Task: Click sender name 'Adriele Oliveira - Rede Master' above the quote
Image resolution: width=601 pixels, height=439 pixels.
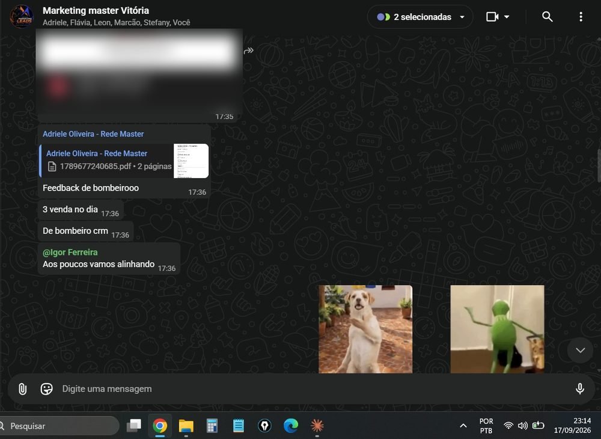Action: click(x=93, y=134)
